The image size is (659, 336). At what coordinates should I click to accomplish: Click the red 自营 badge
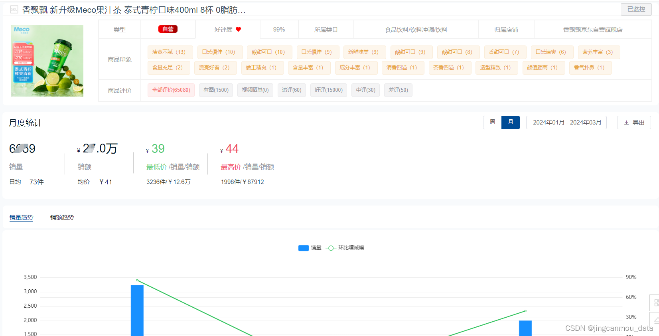168,29
